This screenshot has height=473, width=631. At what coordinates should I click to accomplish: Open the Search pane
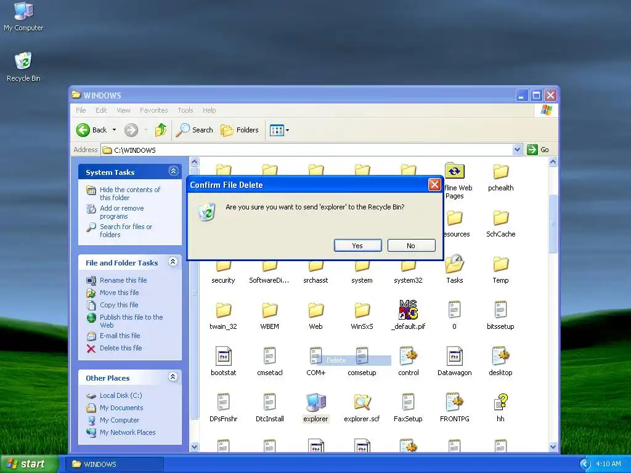click(195, 130)
